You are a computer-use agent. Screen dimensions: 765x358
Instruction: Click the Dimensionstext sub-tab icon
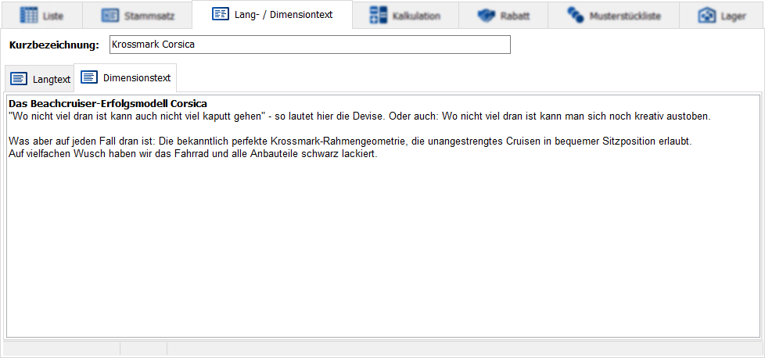[x=89, y=77]
